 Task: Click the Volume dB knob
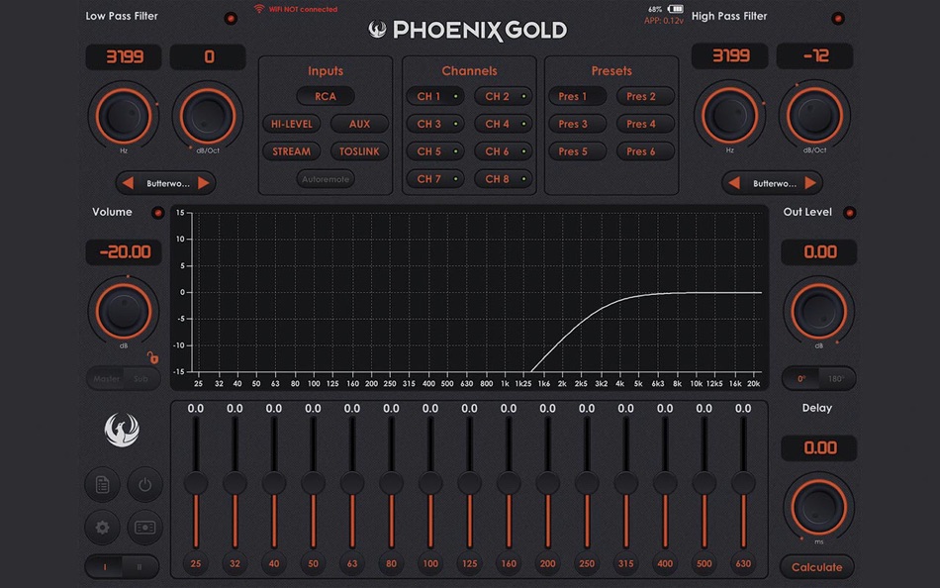124,311
